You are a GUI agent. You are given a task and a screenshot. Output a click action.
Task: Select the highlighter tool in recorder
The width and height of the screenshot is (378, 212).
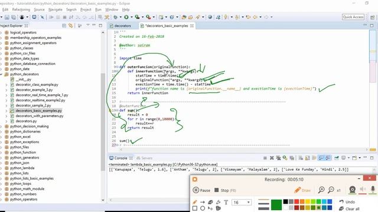pos(218,202)
